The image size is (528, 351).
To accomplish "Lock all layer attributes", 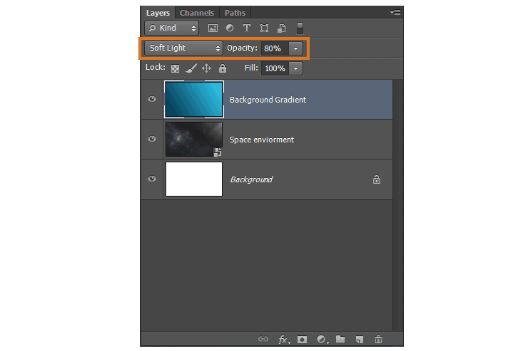I will point(222,68).
